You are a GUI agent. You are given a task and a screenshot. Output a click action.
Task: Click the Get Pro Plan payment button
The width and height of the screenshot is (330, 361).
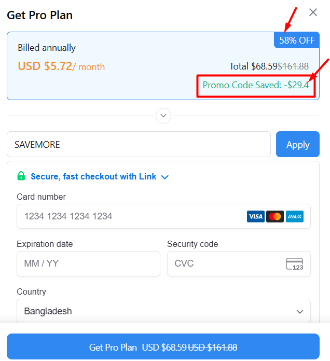163,347
